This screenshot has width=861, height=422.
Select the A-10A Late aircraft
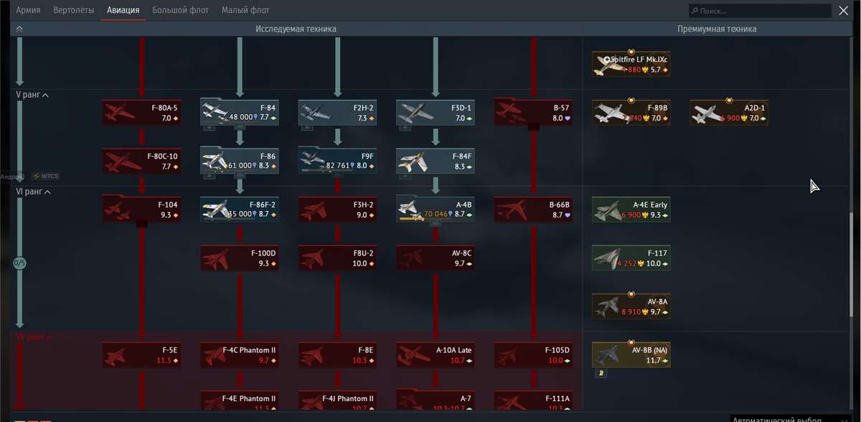[435, 355]
